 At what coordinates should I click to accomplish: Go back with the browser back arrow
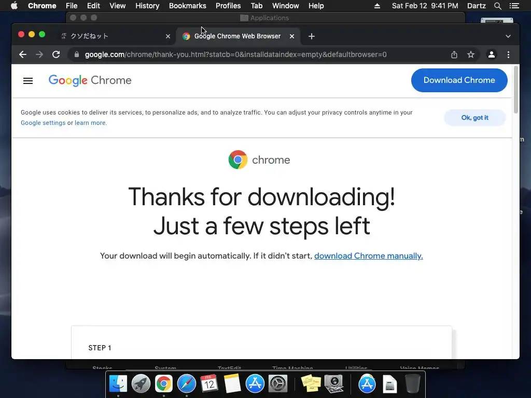pos(23,54)
